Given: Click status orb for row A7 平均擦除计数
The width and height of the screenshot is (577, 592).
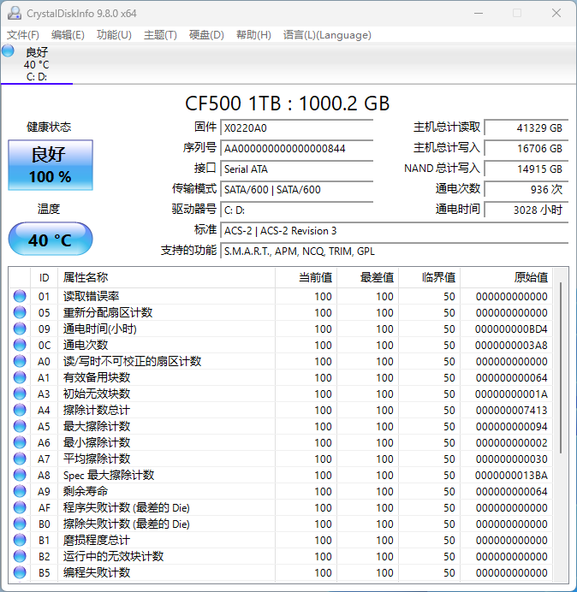Looking at the screenshot, I should [20, 459].
